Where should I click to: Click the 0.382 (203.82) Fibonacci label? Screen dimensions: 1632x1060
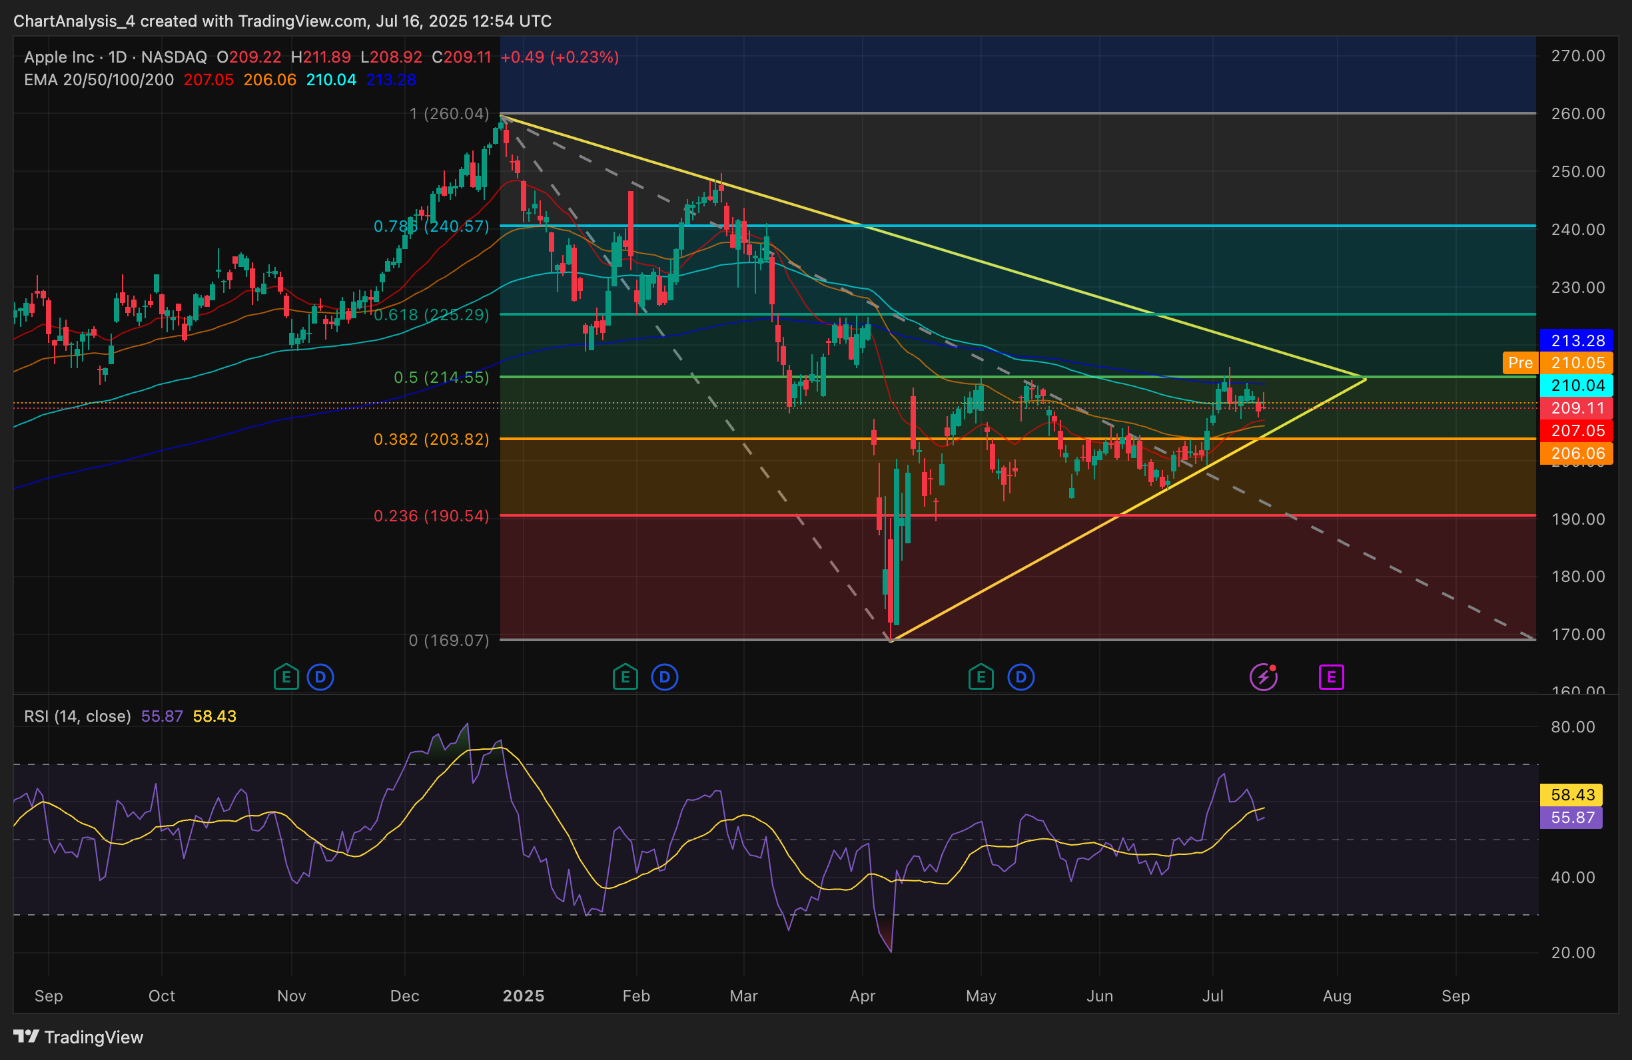pos(432,439)
